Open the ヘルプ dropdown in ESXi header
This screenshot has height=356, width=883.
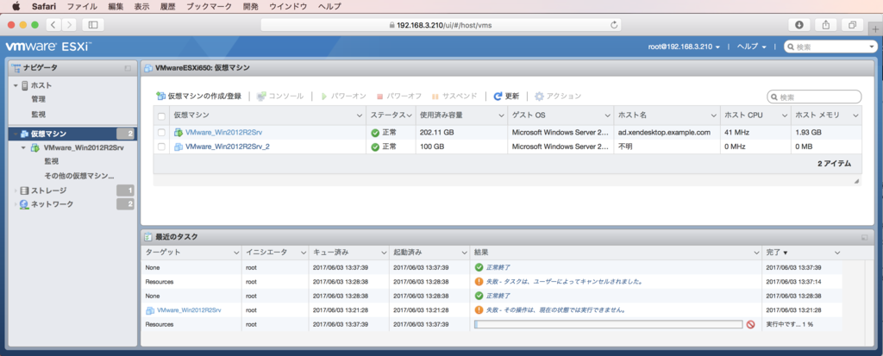point(752,47)
